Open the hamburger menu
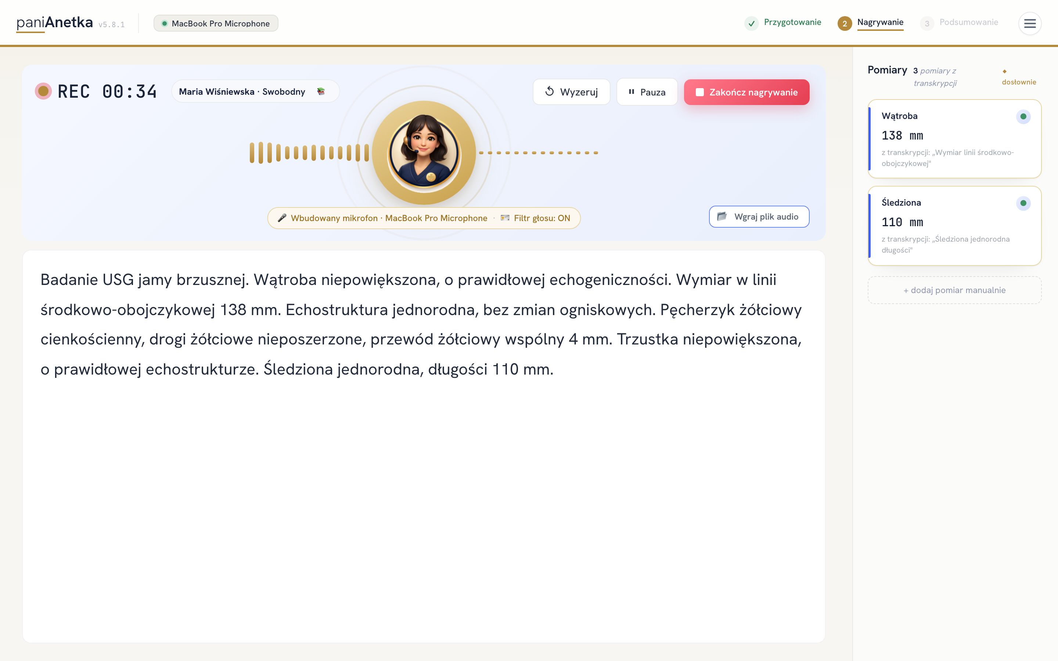 pyautogui.click(x=1030, y=23)
